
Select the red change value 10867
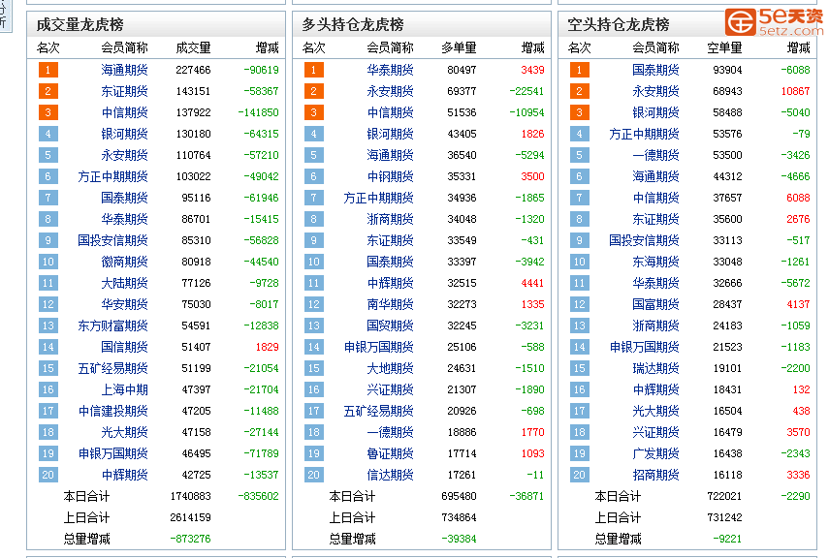click(x=795, y=91)
